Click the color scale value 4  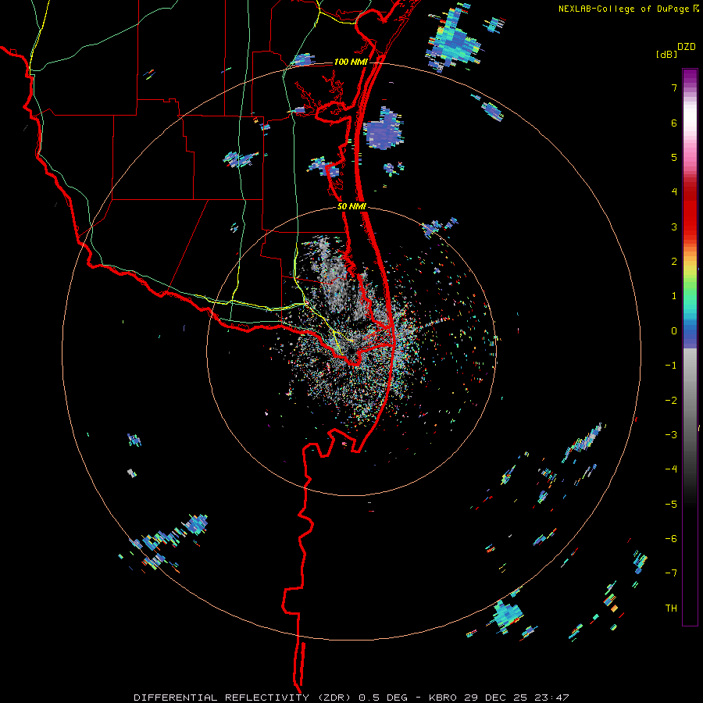coord(674,192)
